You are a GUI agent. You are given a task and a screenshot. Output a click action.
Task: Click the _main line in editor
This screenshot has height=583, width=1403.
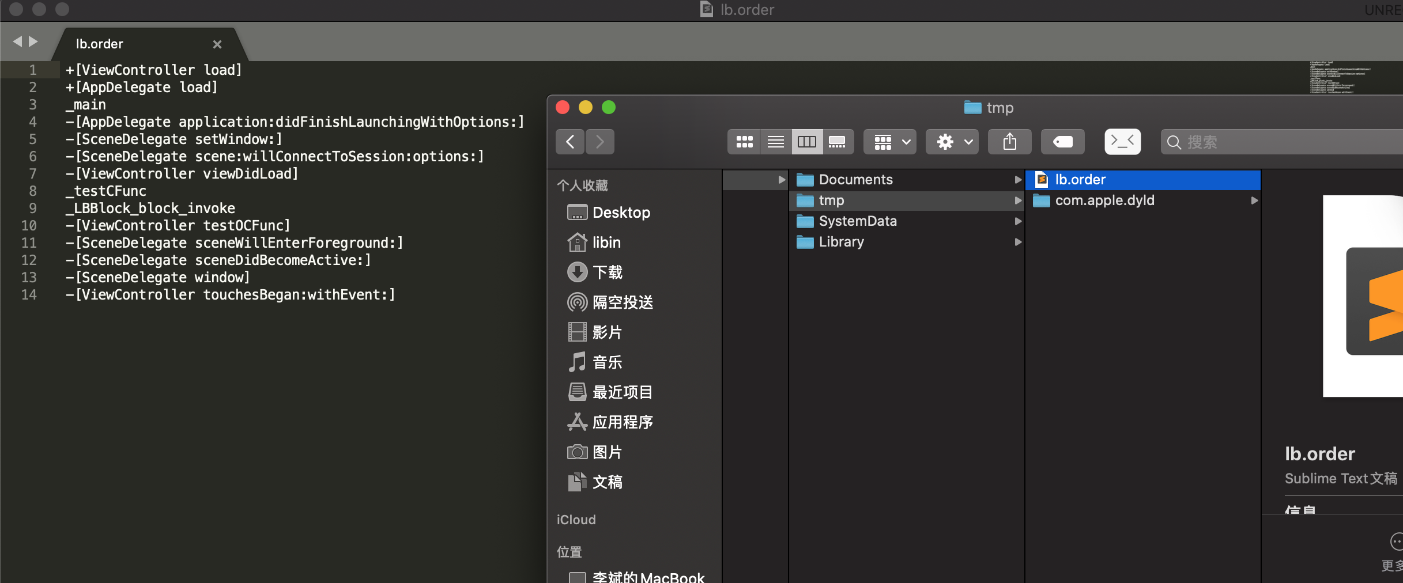(86, 105)
